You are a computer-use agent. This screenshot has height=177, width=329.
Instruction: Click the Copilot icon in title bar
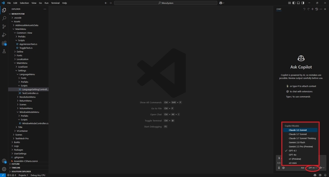tap(220, 3)
